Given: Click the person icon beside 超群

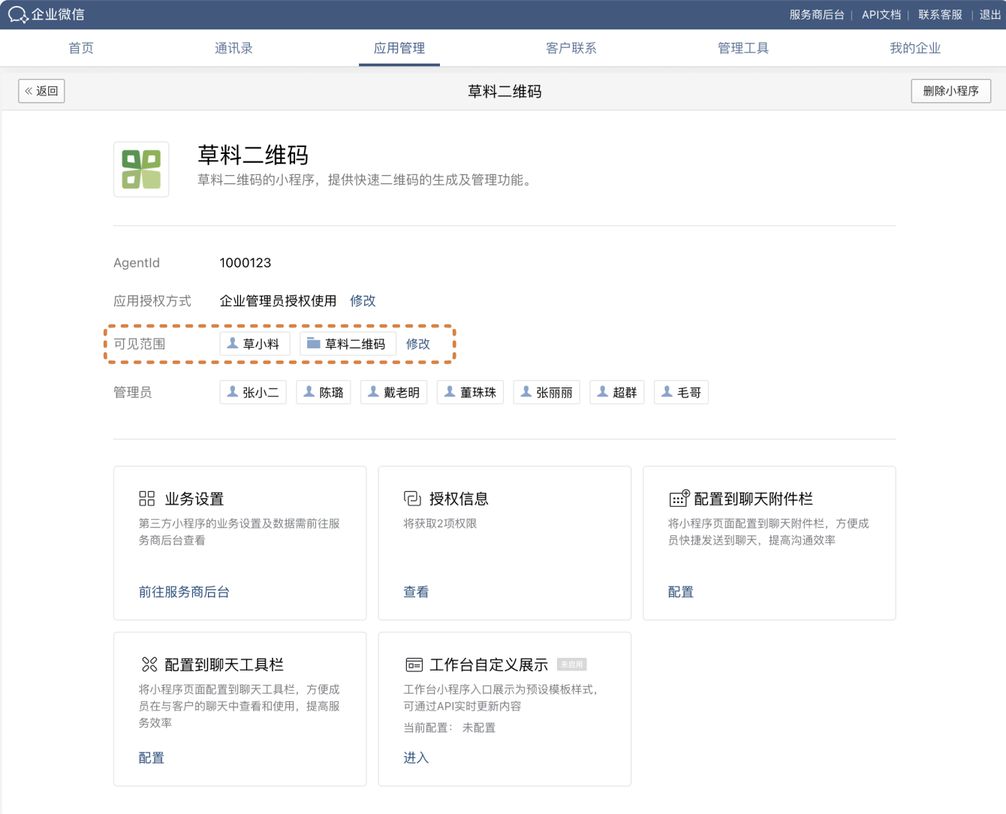Looking at the screenshot, I should coord(602,392).
